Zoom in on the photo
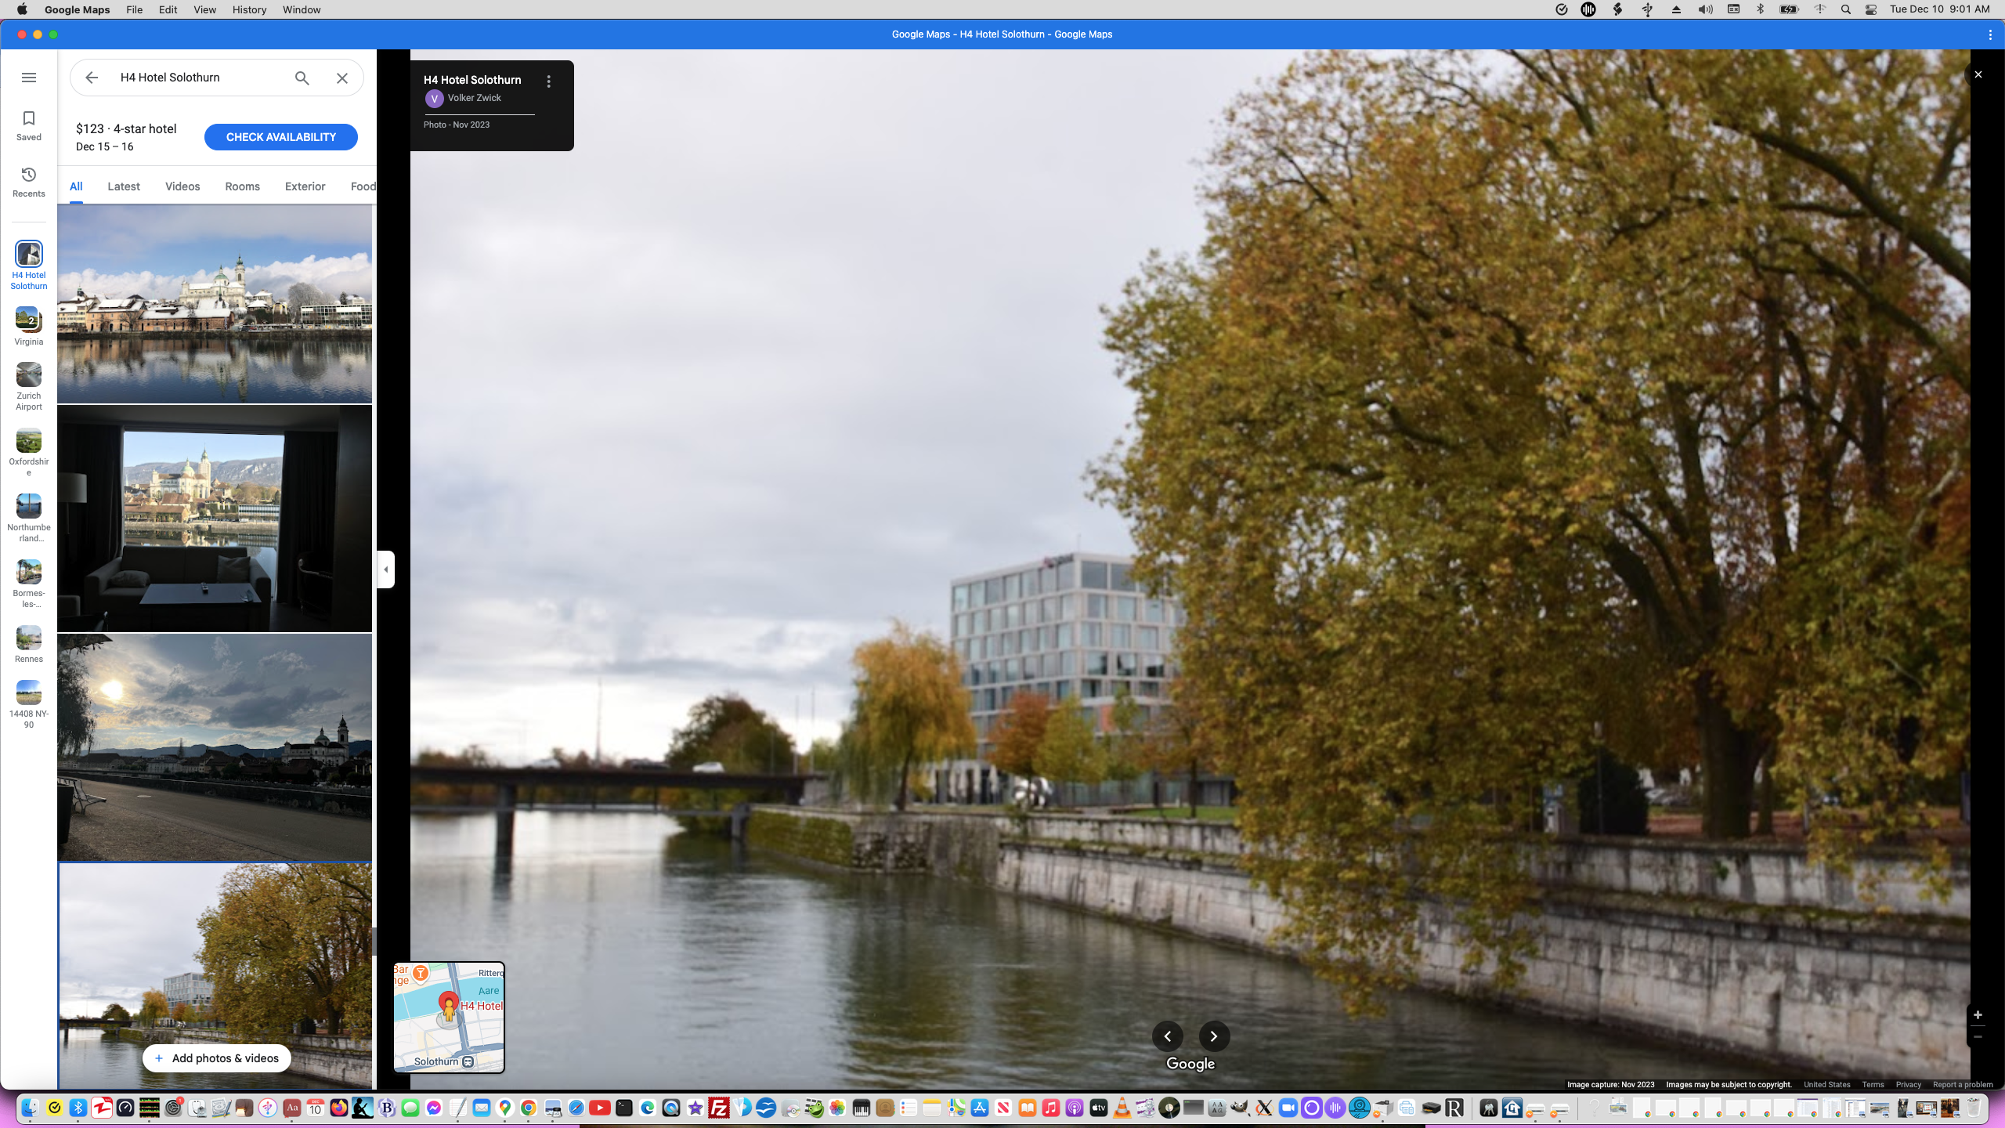Viewport: 2005px width, 1128px height. pos(1978,1015)
